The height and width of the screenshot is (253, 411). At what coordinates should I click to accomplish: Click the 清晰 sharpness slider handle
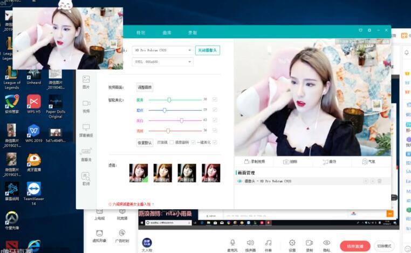pyautogui.click(x=168, y=131)
